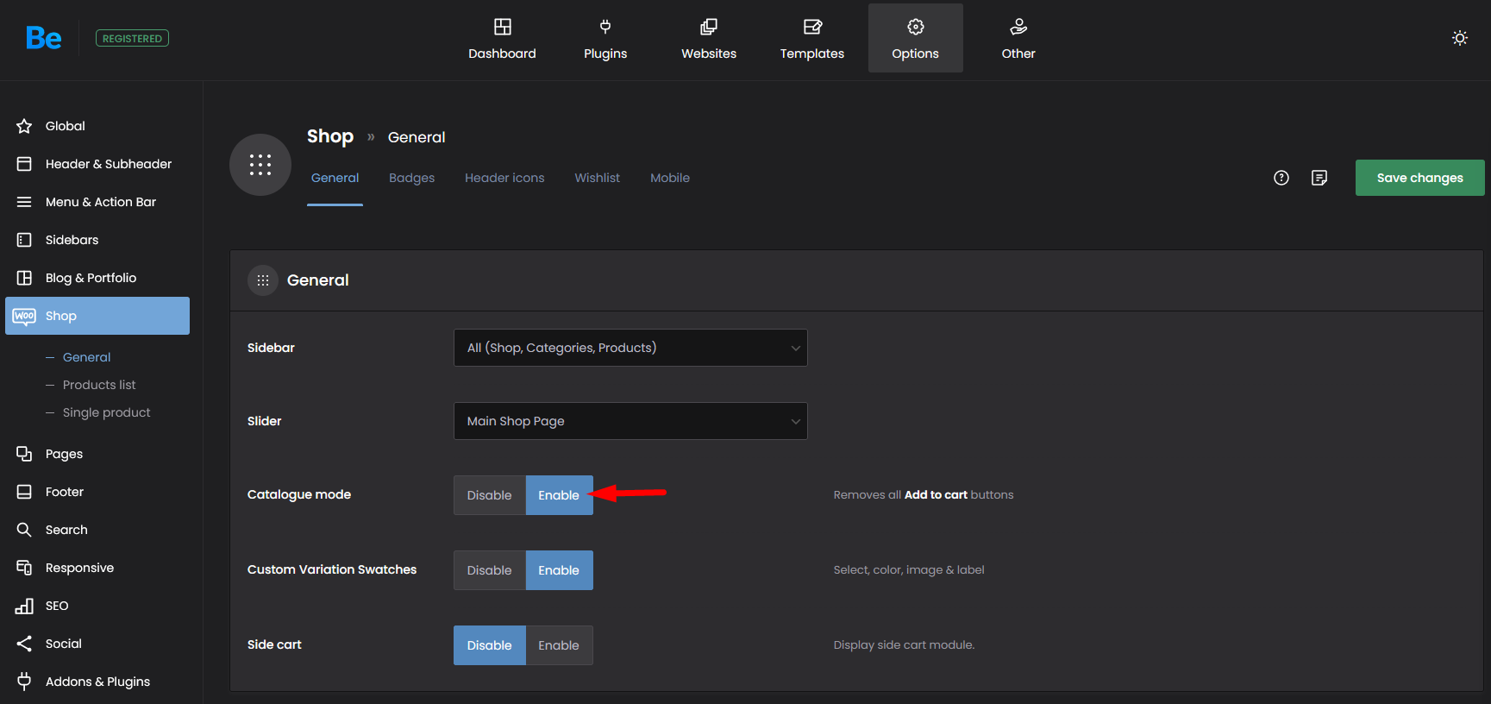This screenshot has width=1491, height=704.
Task: Open General submenu item in sidebar
Action: pyautogui.click(x=86, y=357)
